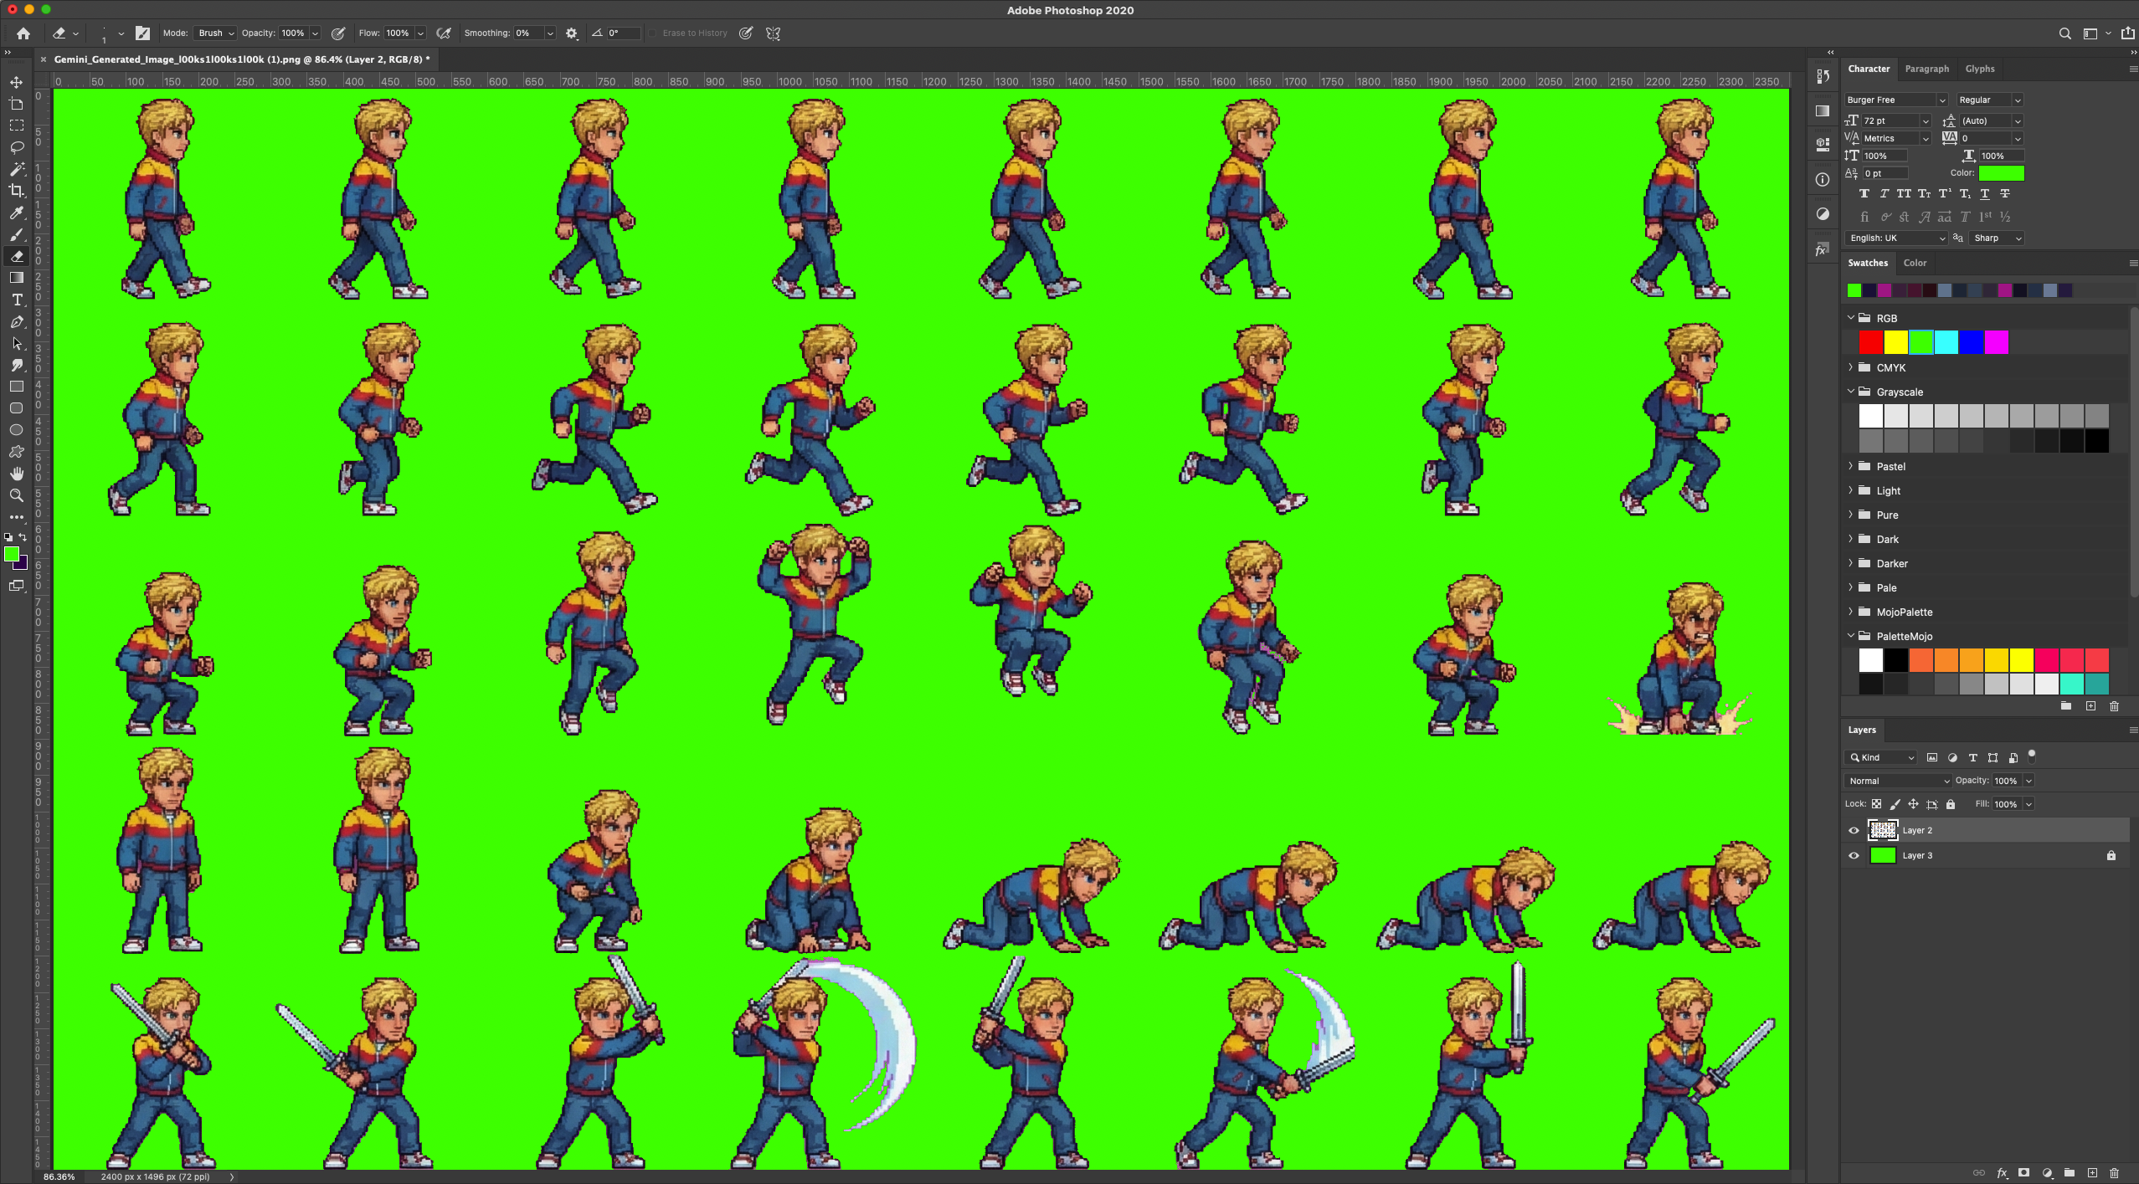Select the Horizontal Type tool
The width and height of the screenshot is (2139, 1184).
pos(17,300)
